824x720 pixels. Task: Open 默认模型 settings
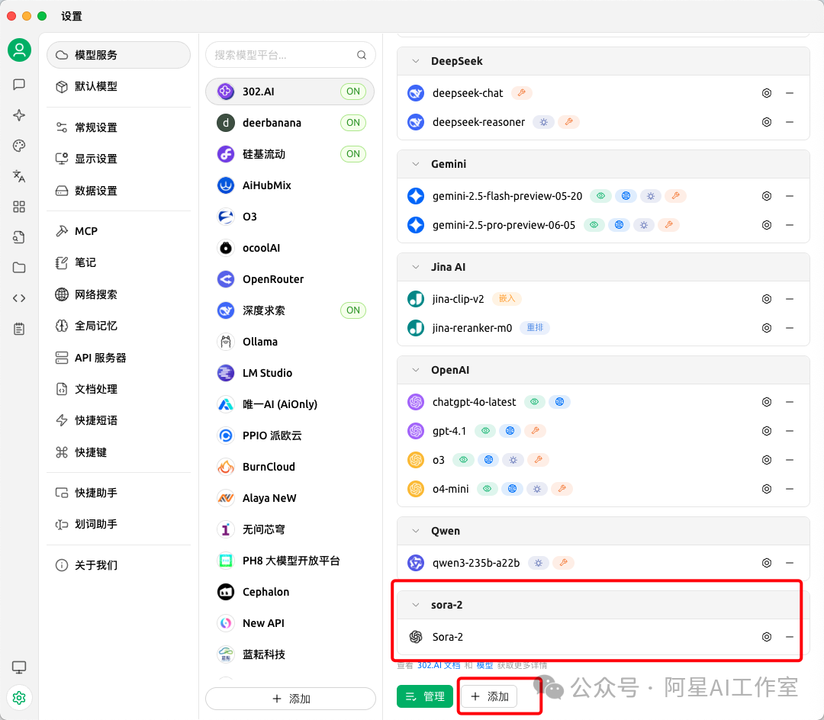tap(119, 86)
